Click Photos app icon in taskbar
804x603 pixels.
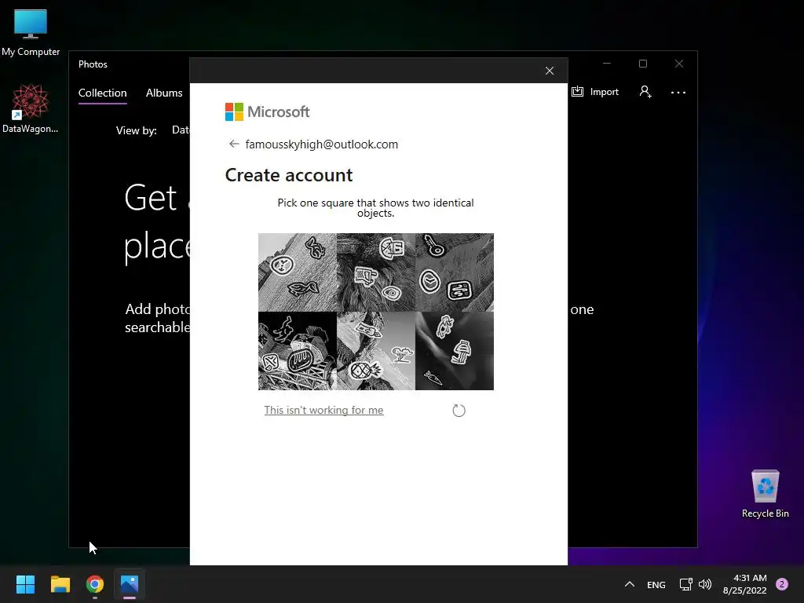[x=130, y=584]
